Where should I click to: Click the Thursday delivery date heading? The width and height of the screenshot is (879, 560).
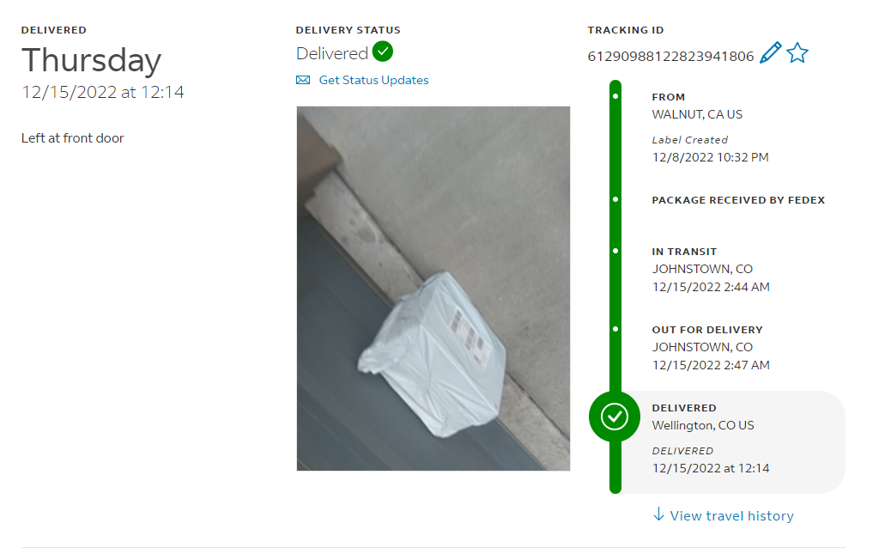coord(91,61)
